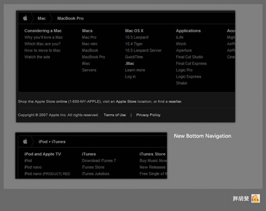Open 10.5 Leopard Server link
The width and height of the screenshot is (266, 211).
143,50
